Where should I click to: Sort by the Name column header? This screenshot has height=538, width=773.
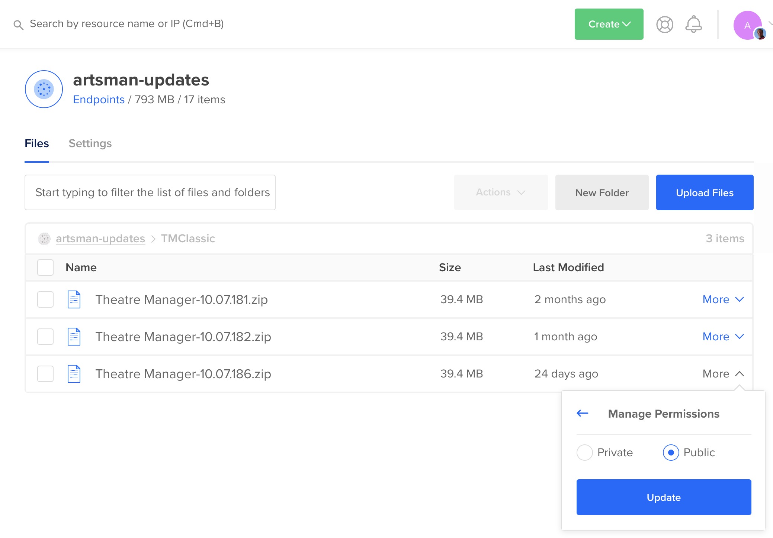pos(81,268)
